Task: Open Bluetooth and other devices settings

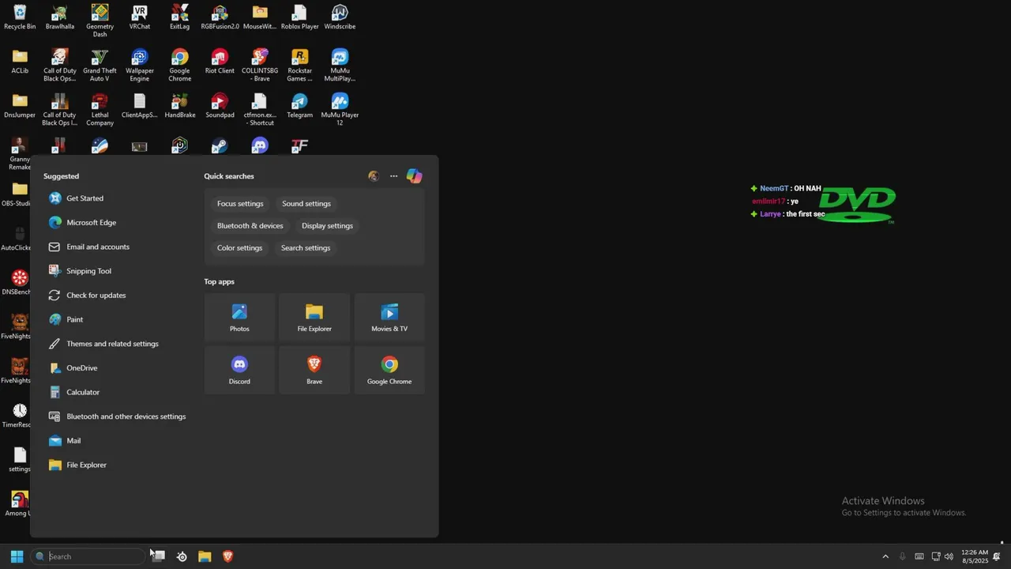Action: click(117, 416)
